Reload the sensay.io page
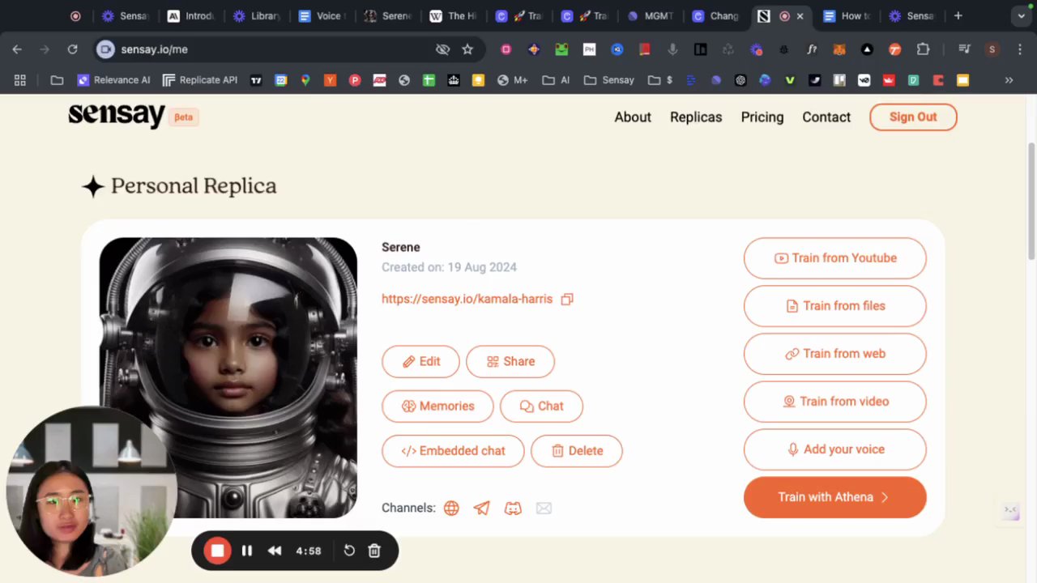This screenshot has width=1037, height=583. (x=72, y=49)
